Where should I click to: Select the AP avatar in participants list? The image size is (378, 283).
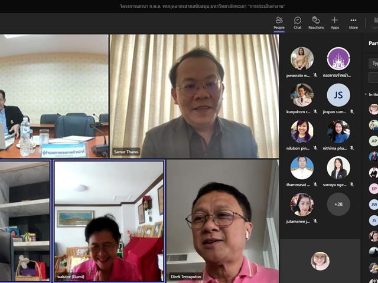[x=374, y=141]
